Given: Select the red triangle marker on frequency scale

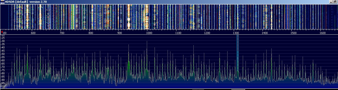Looking at the screenshot, I should 2,32.
